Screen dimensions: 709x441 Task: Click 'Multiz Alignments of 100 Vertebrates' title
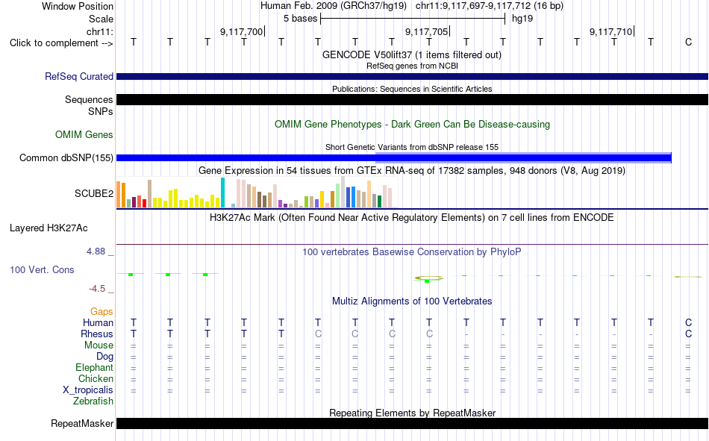pos(412,301)
